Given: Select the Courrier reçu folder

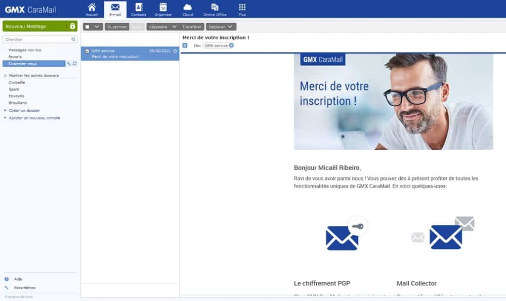Looking at the screenshot, I should tap(34, 64).
